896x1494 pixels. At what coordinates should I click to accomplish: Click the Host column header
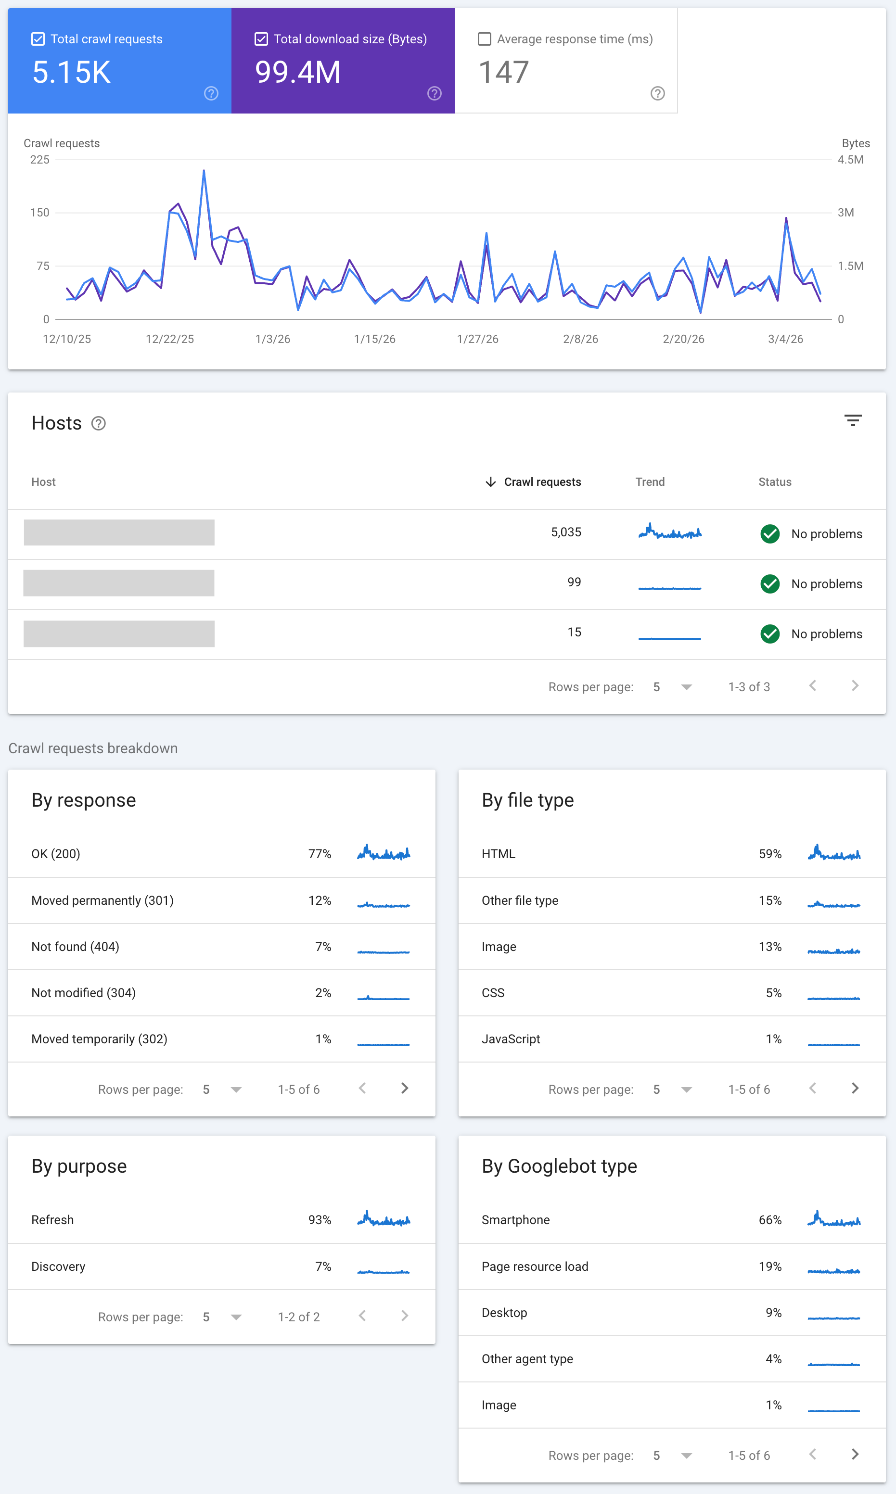[43, 481]
